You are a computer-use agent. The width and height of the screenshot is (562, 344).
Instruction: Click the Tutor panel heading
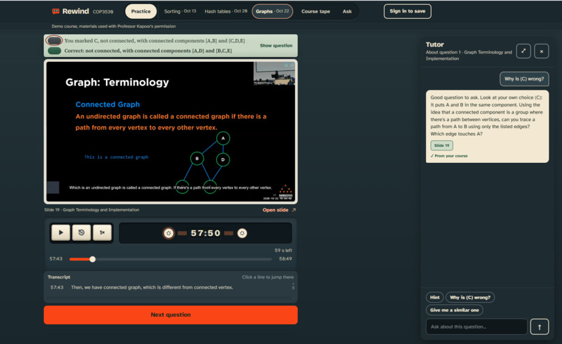pos(435,45)
